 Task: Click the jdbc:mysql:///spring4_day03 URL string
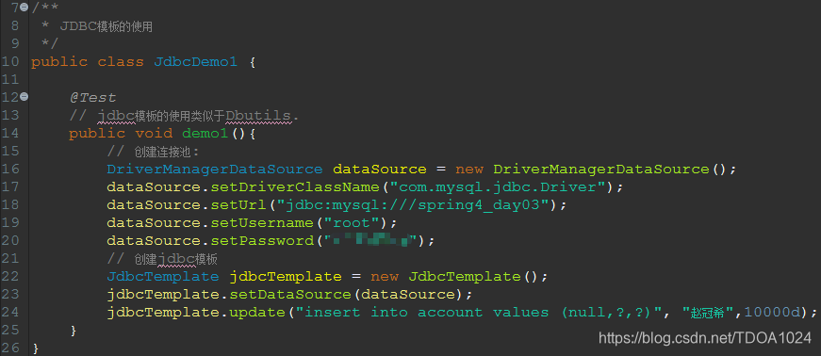(413, 204)
